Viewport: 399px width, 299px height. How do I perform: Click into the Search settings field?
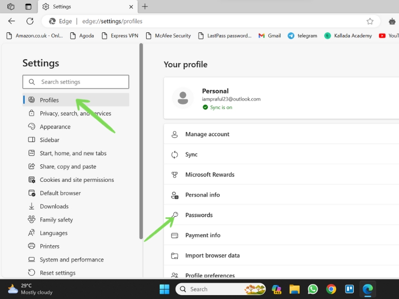[76, 82]
